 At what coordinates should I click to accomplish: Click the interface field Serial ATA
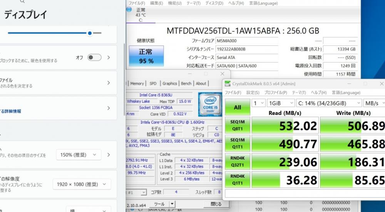(247, 57)
